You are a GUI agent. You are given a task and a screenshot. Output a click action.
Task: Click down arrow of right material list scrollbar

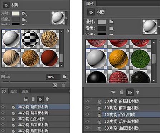(x=154, y=81)
